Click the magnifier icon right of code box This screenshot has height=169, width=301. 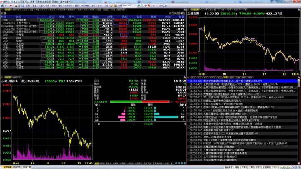(x=142, y=5)
